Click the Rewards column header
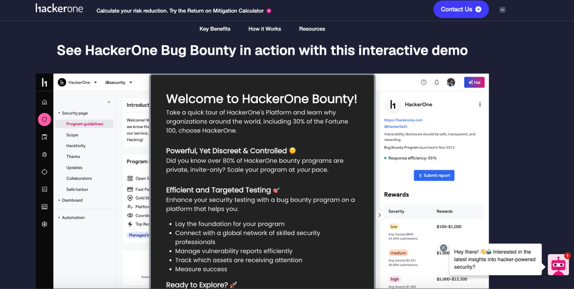The image size is (574, 289). coord(444,211)
